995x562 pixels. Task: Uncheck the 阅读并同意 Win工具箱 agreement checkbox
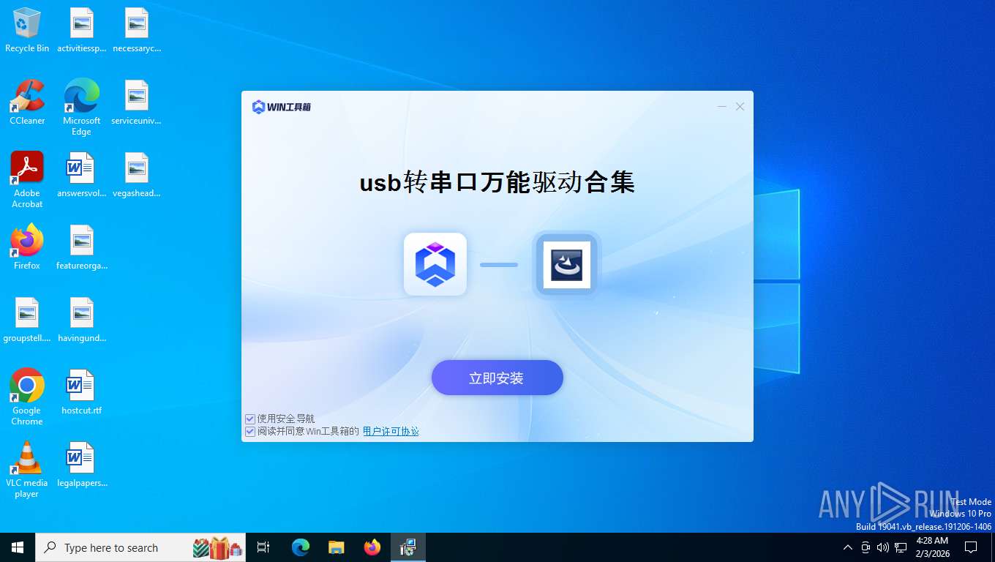pyautogui.click(x=250, y=432)
